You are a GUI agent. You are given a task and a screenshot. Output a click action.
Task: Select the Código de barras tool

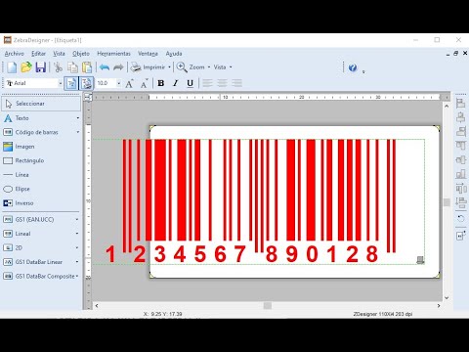(36, 132)
